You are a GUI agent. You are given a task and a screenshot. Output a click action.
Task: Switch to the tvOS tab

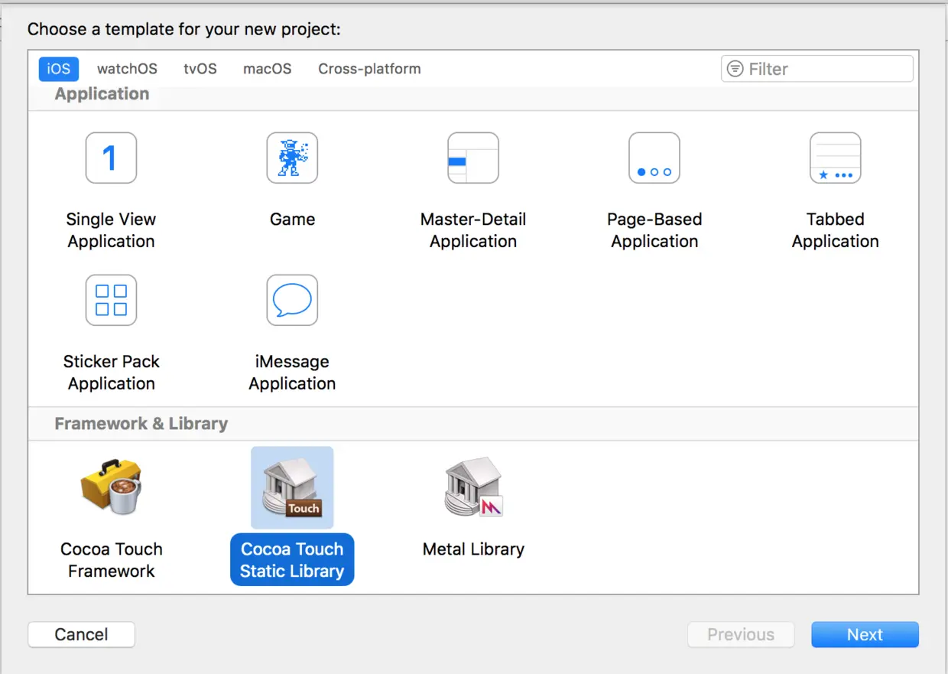(200, 69)
